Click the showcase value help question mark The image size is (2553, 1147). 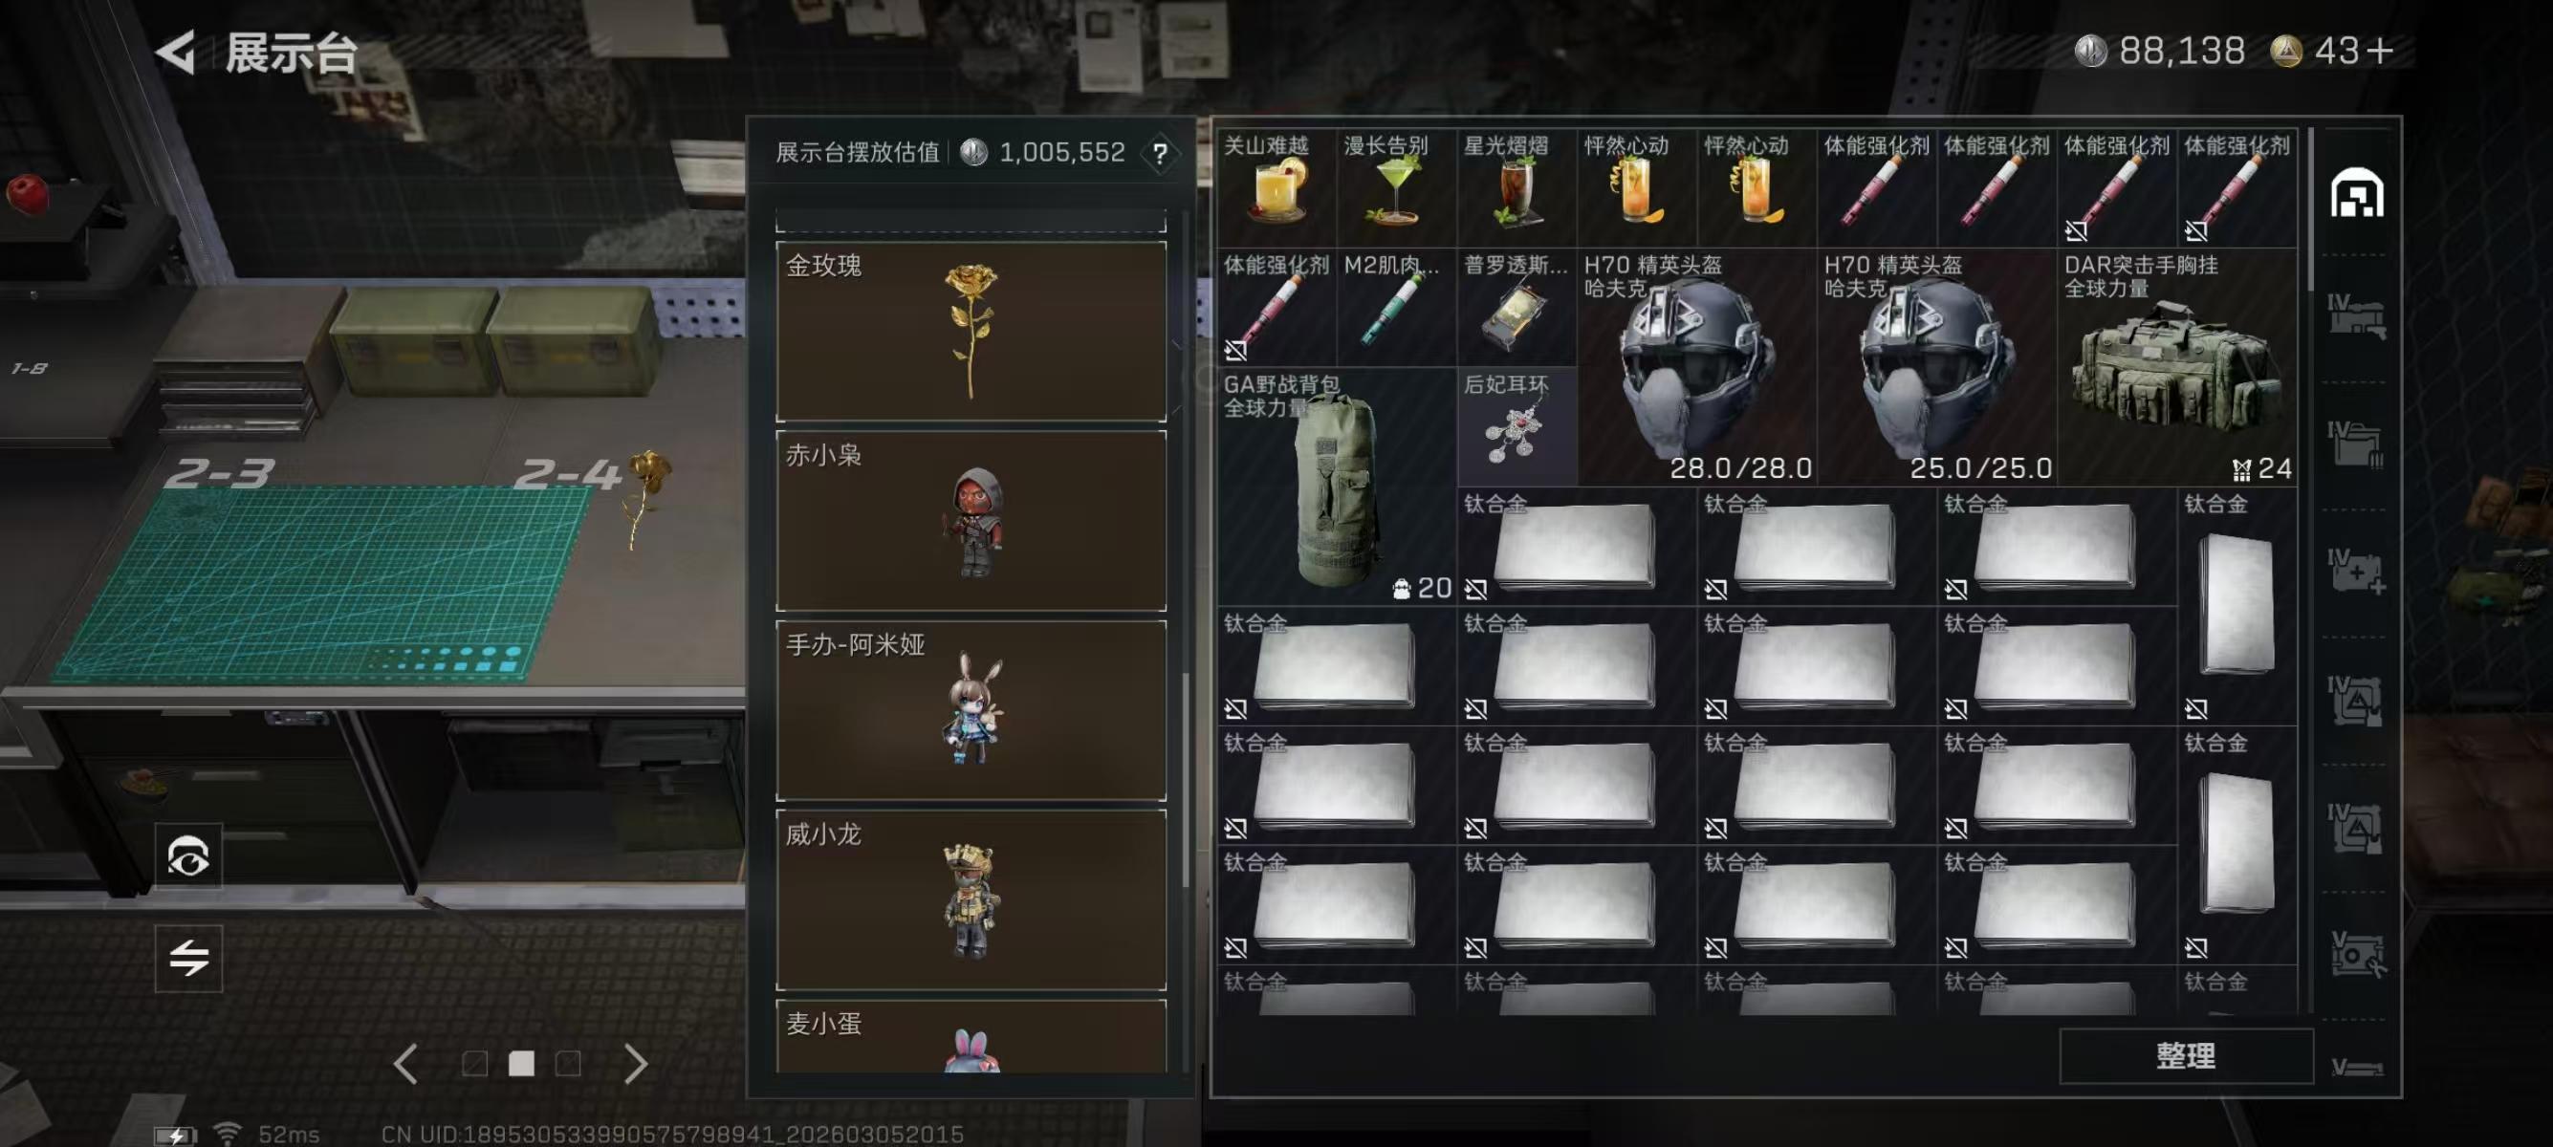pyautogui.click(x=1160, y=154)
